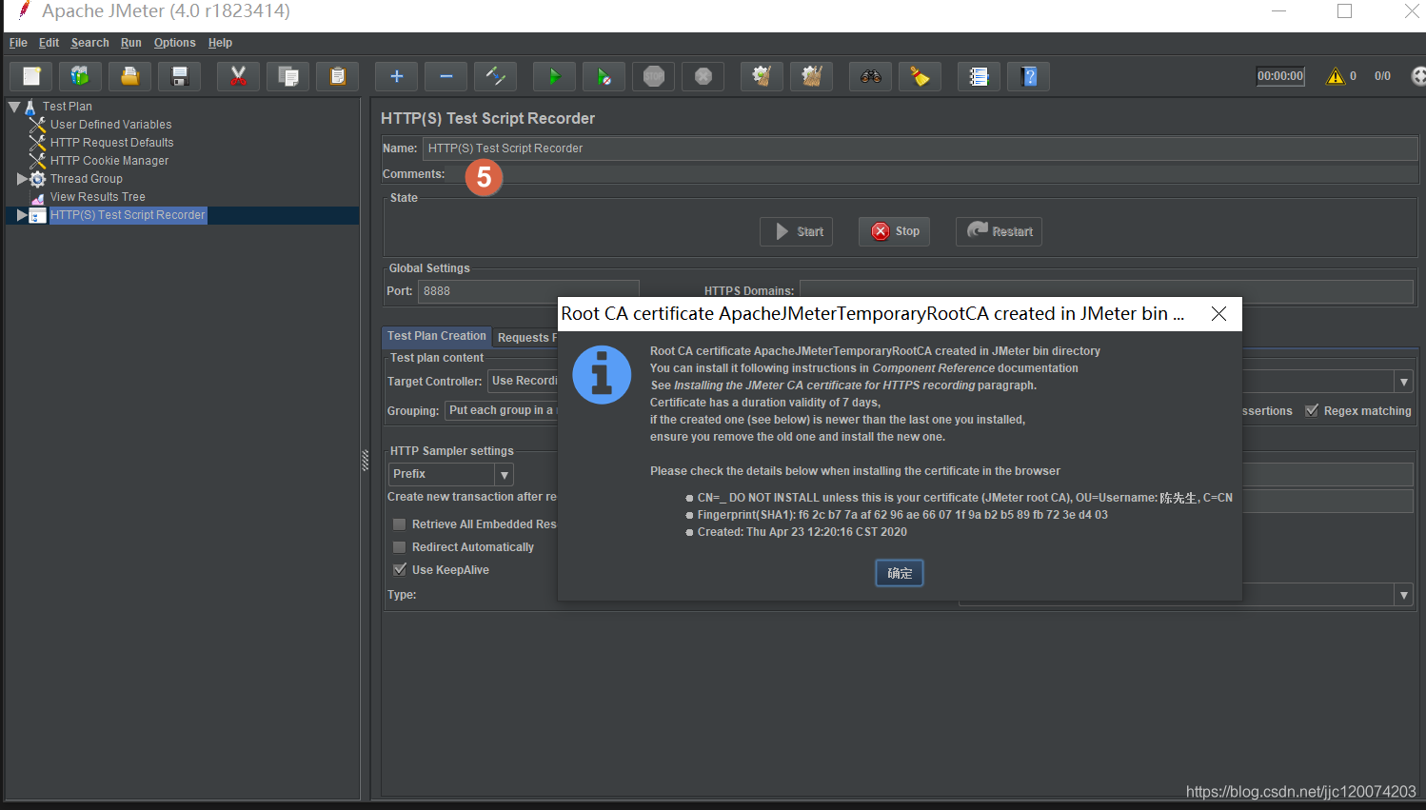Click the yellow warning triangle log indicator
Screen dimensions: 1426x810
click(x=1336, y=76)
